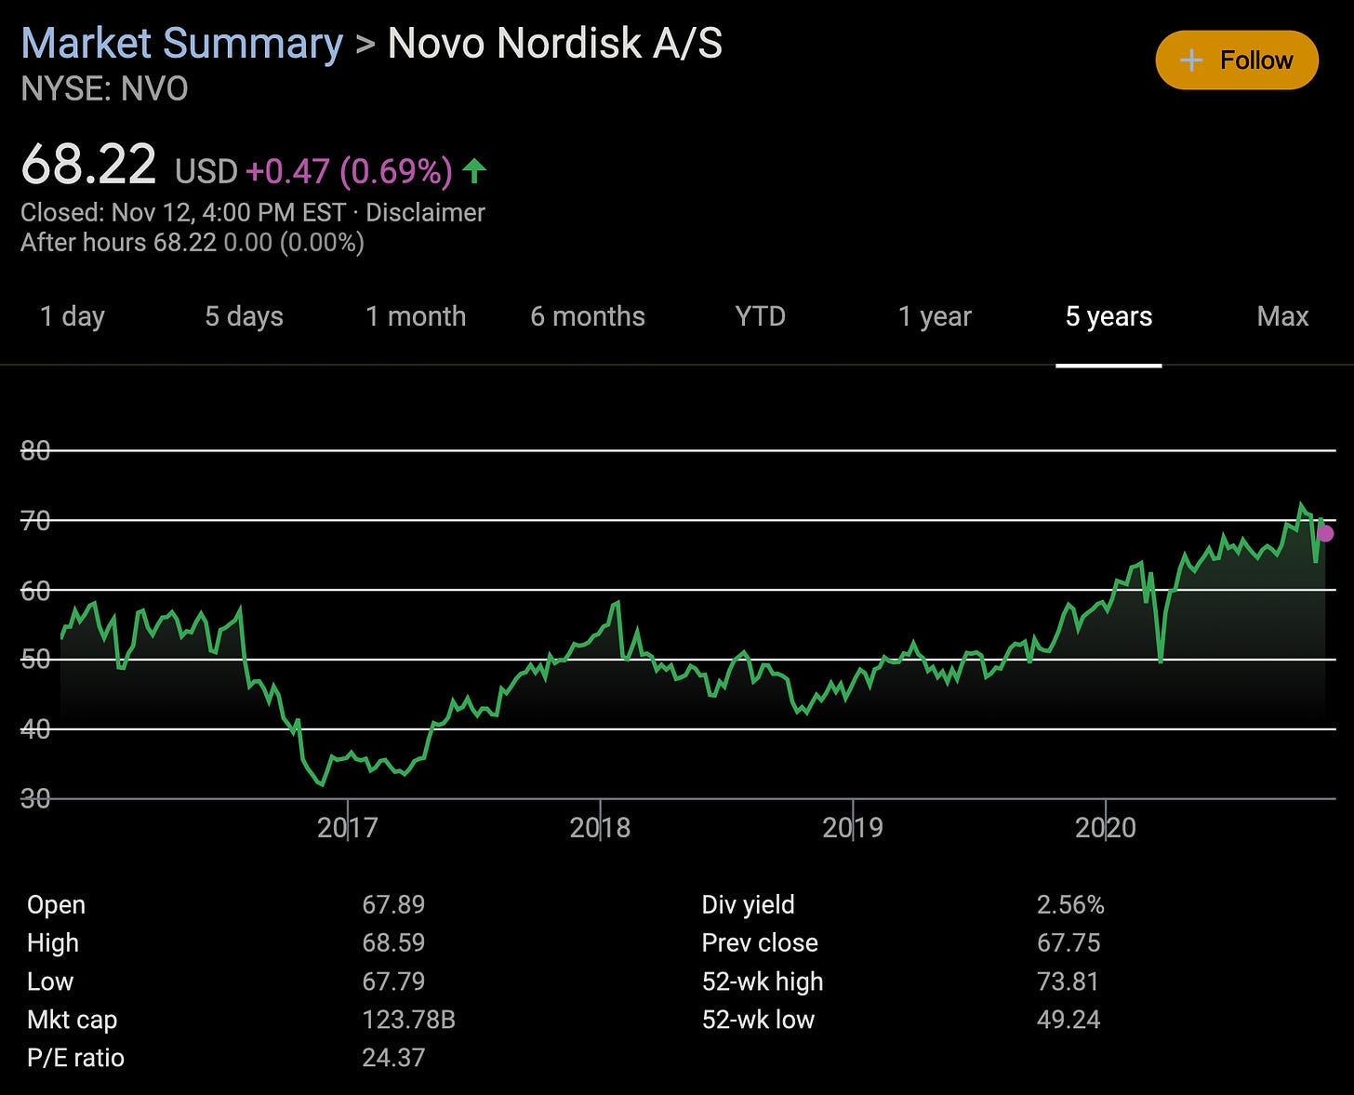This screenshot has width=1354, height=1095.
Task: Show the 1 year chart range
Action: [x=935, y=316]
